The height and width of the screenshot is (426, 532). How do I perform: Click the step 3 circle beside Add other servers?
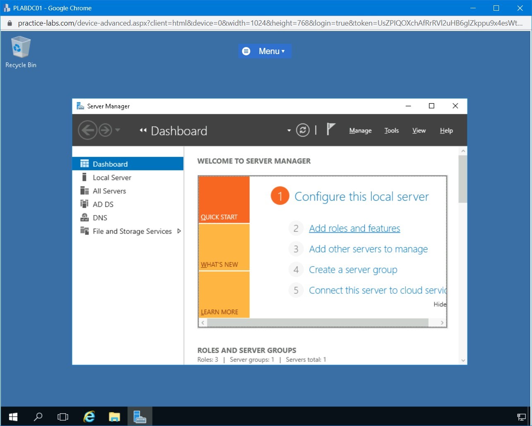pos(296,249)
